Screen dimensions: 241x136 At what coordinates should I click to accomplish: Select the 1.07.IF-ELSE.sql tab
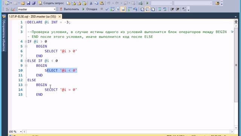32,17
